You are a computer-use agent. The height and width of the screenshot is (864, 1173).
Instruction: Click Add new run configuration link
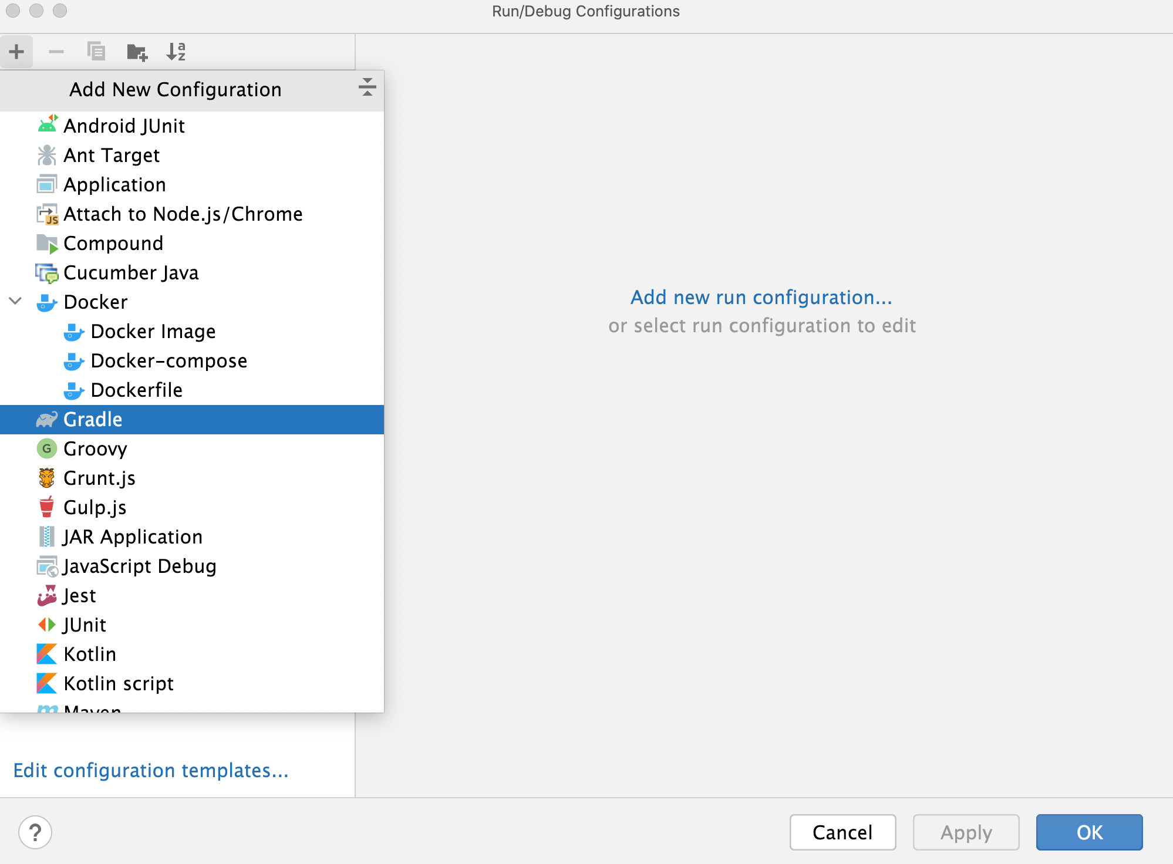[x=760, y=297]
